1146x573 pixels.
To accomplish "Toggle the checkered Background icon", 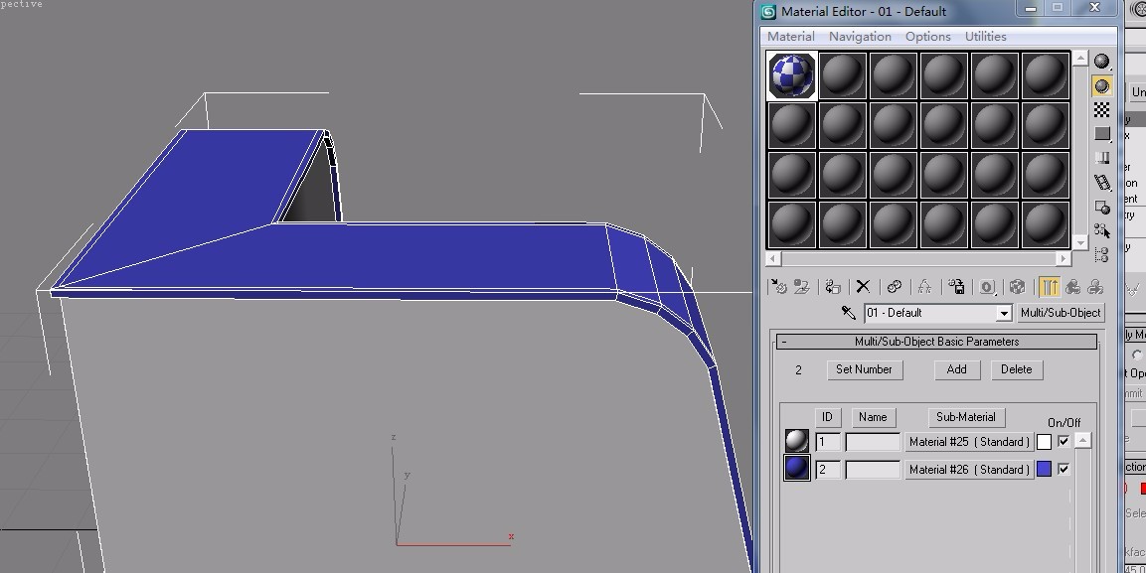I will click(1102, 110).
